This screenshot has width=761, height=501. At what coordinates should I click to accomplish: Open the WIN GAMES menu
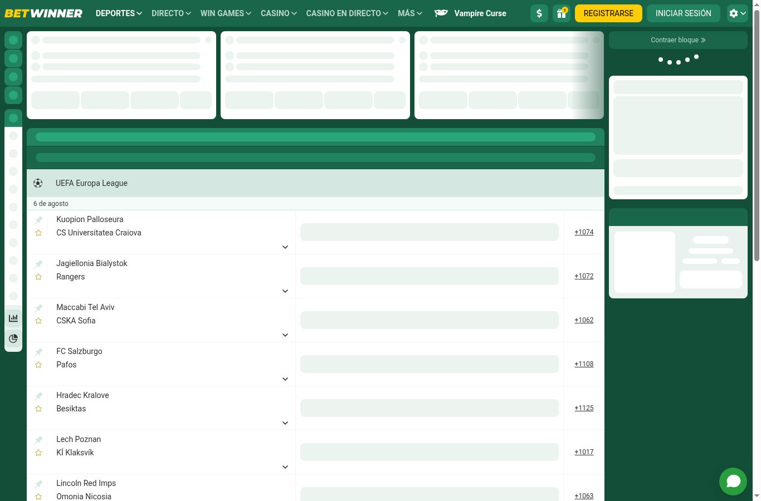click(x=226, y=13)
